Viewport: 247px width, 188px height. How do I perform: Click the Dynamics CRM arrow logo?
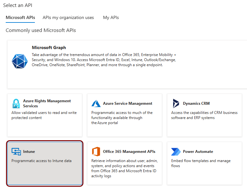(176, 103)
